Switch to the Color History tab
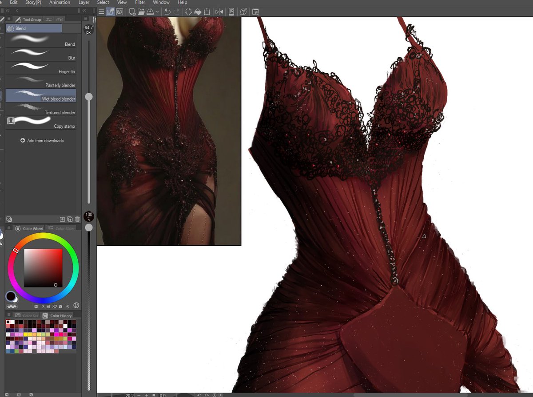This screenshot has width=533, height=397. pyautogui.click(x=57, y=316)
